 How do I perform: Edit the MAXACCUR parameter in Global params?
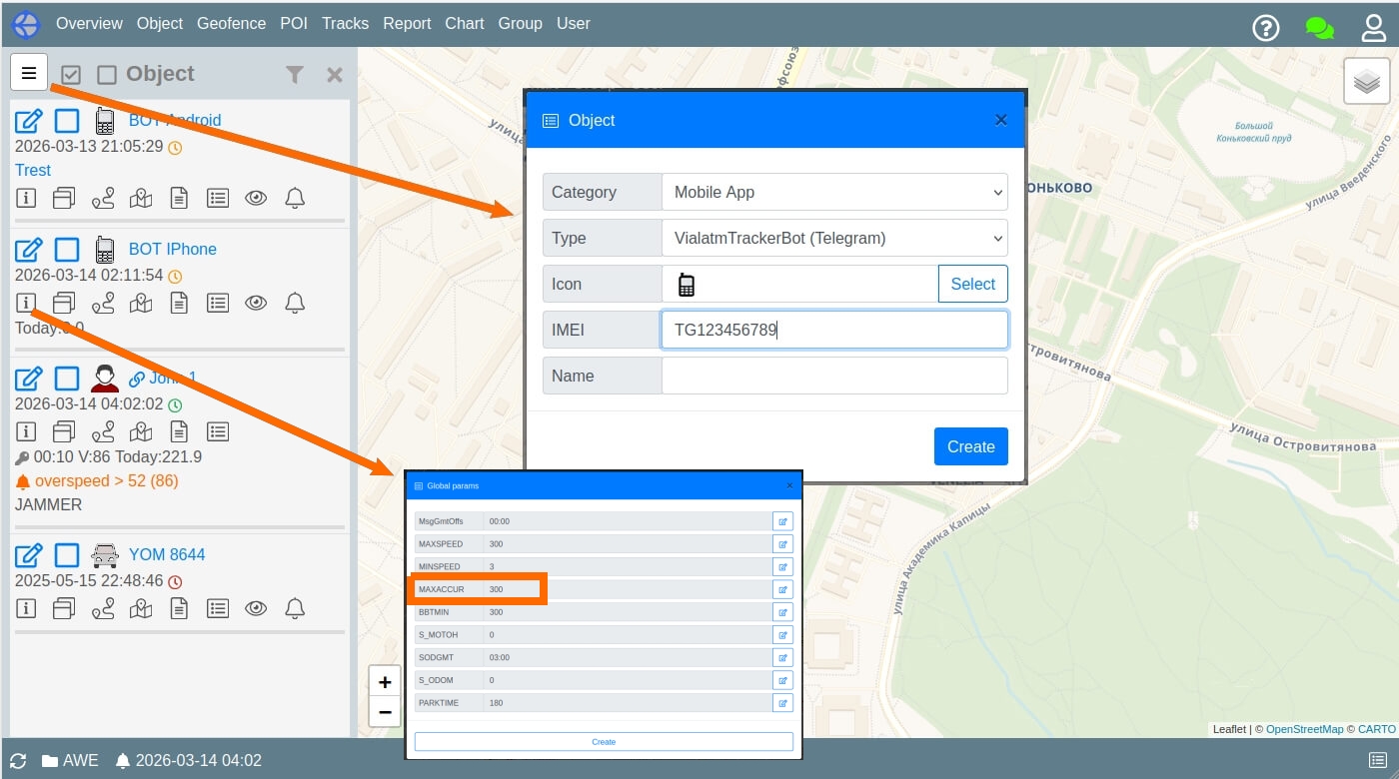pyautogui.click(x=782, y=589)
